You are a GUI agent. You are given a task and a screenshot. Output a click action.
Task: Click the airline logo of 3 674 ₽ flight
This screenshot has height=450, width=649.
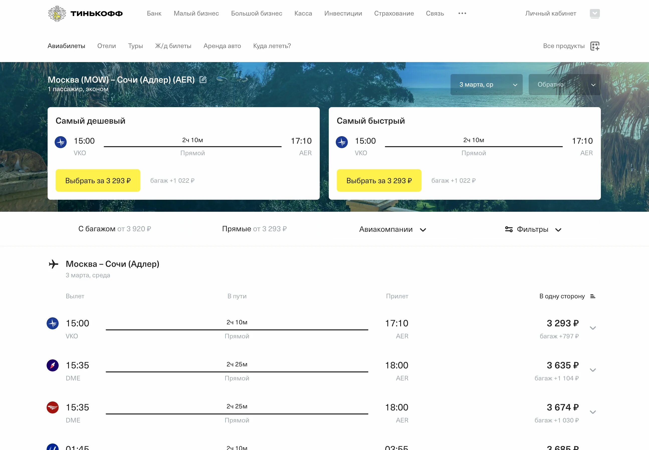tap(53, 407)
